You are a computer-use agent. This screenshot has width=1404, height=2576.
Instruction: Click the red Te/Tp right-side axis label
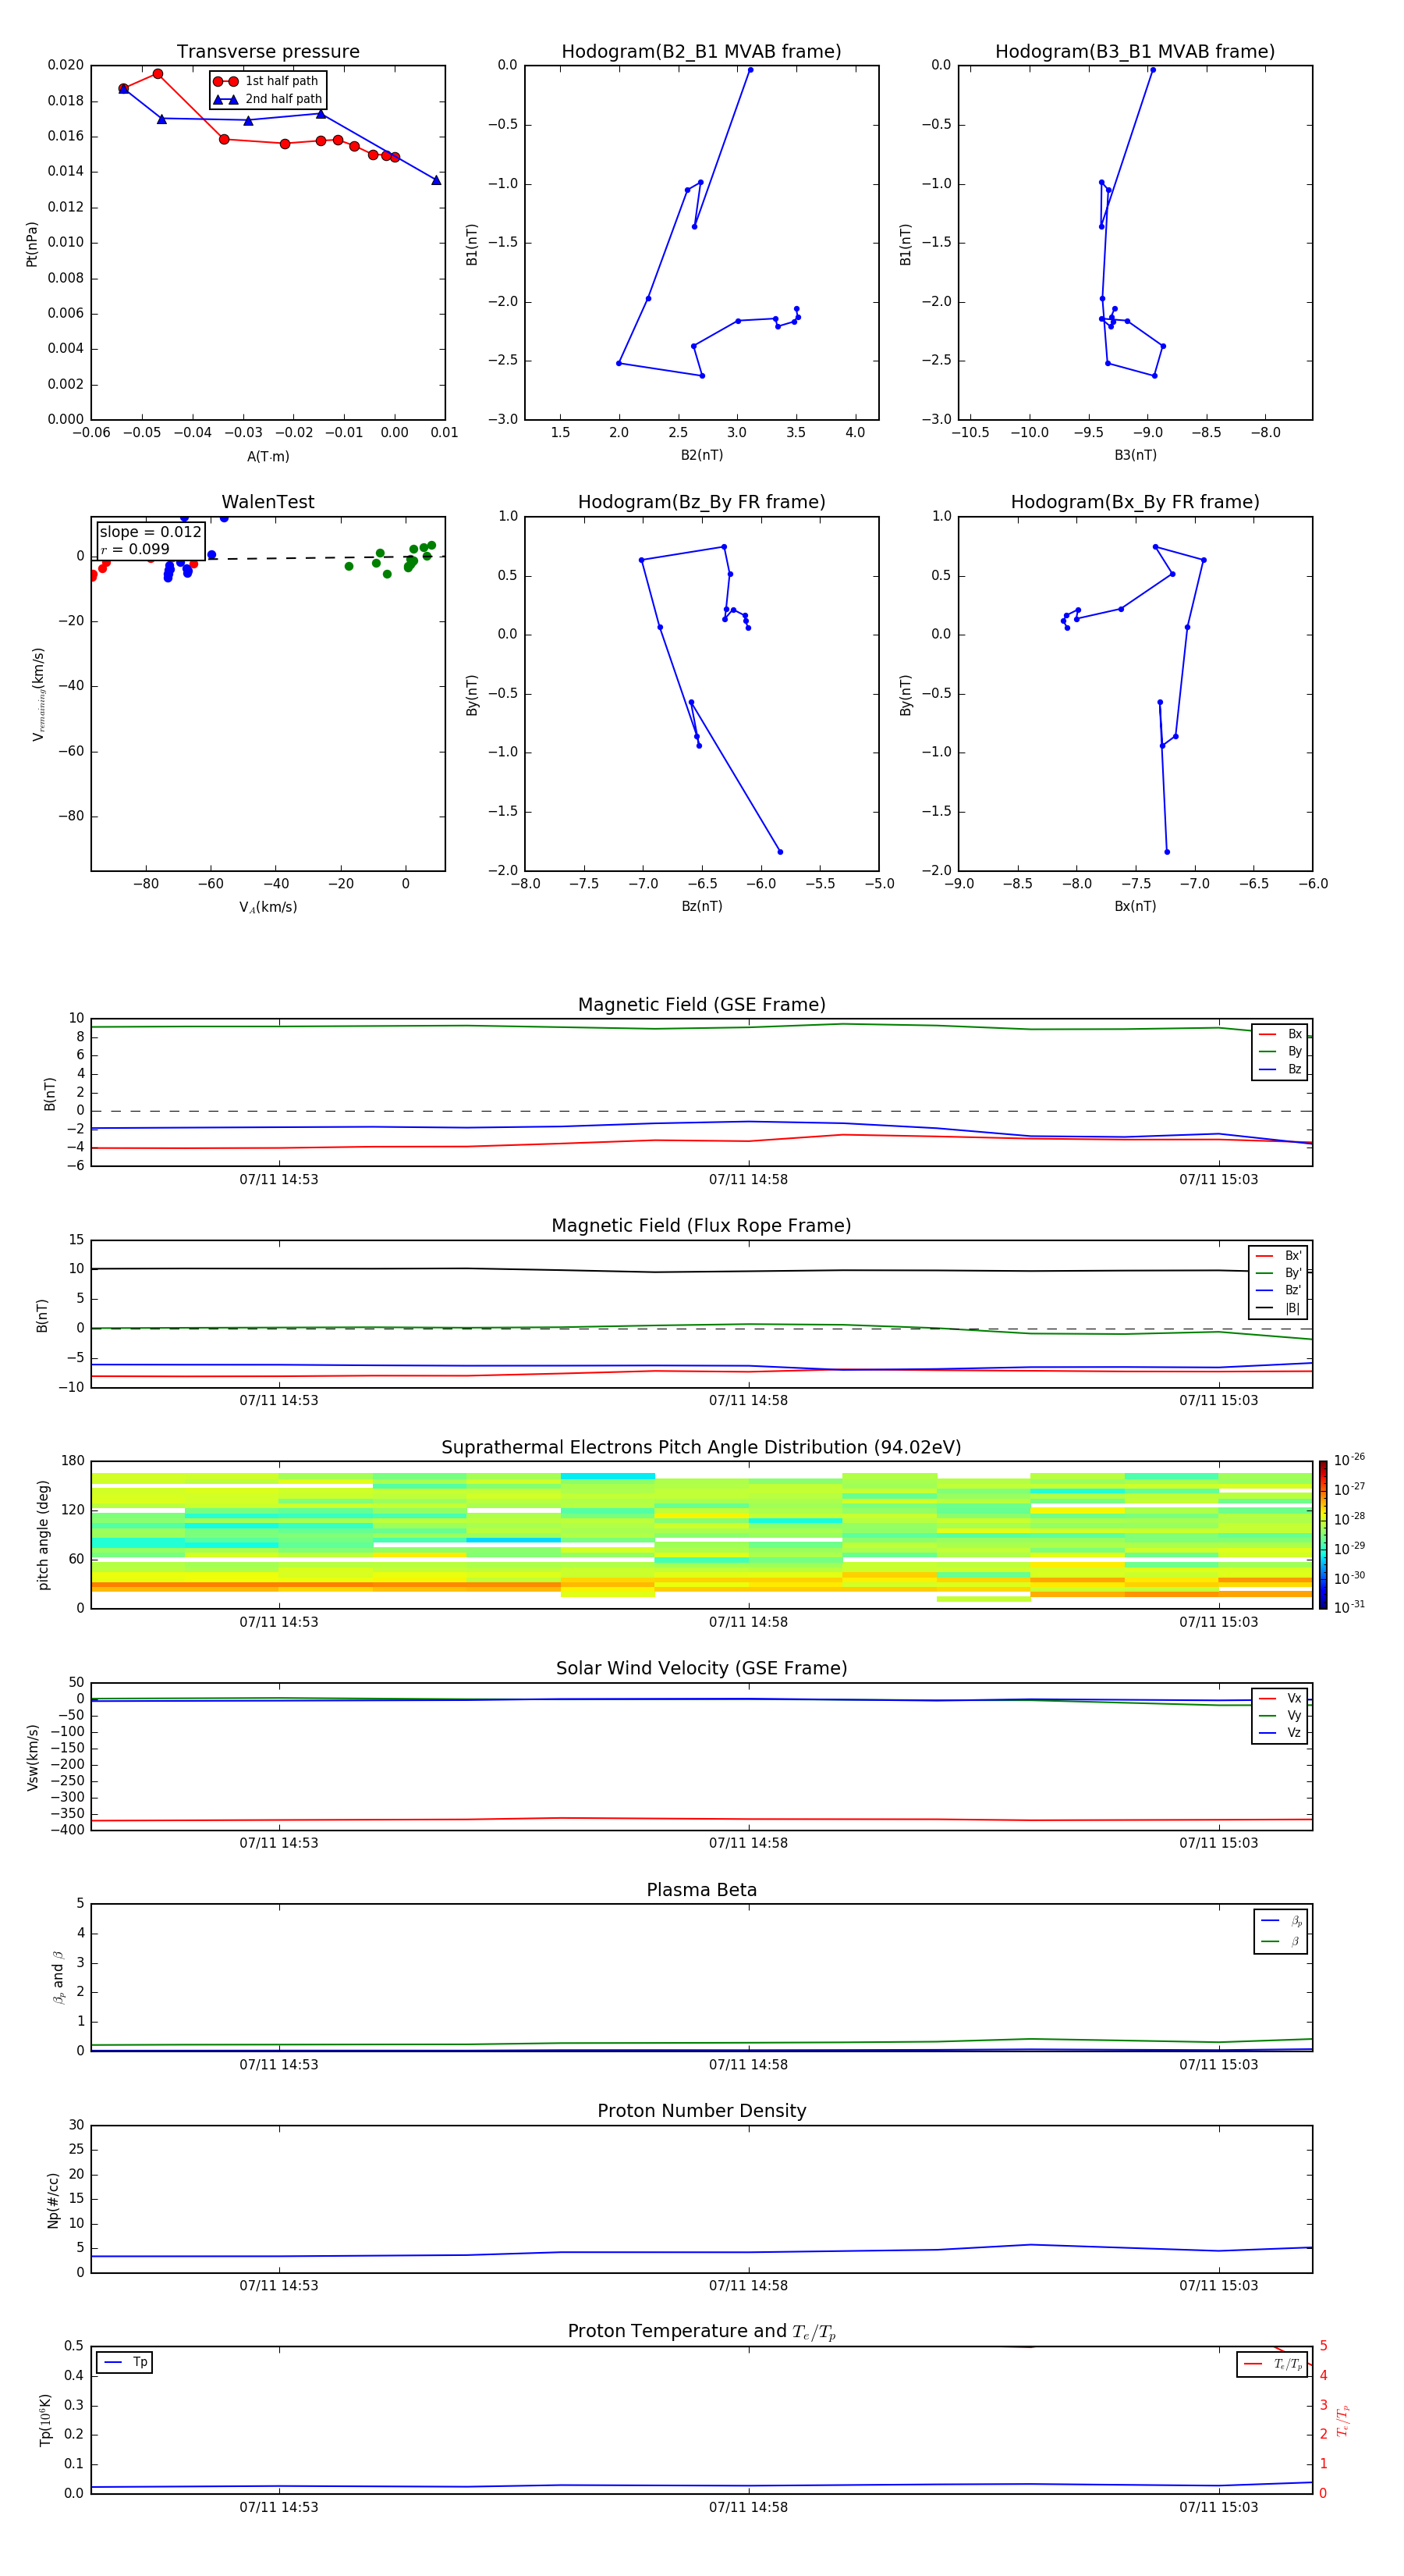click(x=1342, y=2420)
